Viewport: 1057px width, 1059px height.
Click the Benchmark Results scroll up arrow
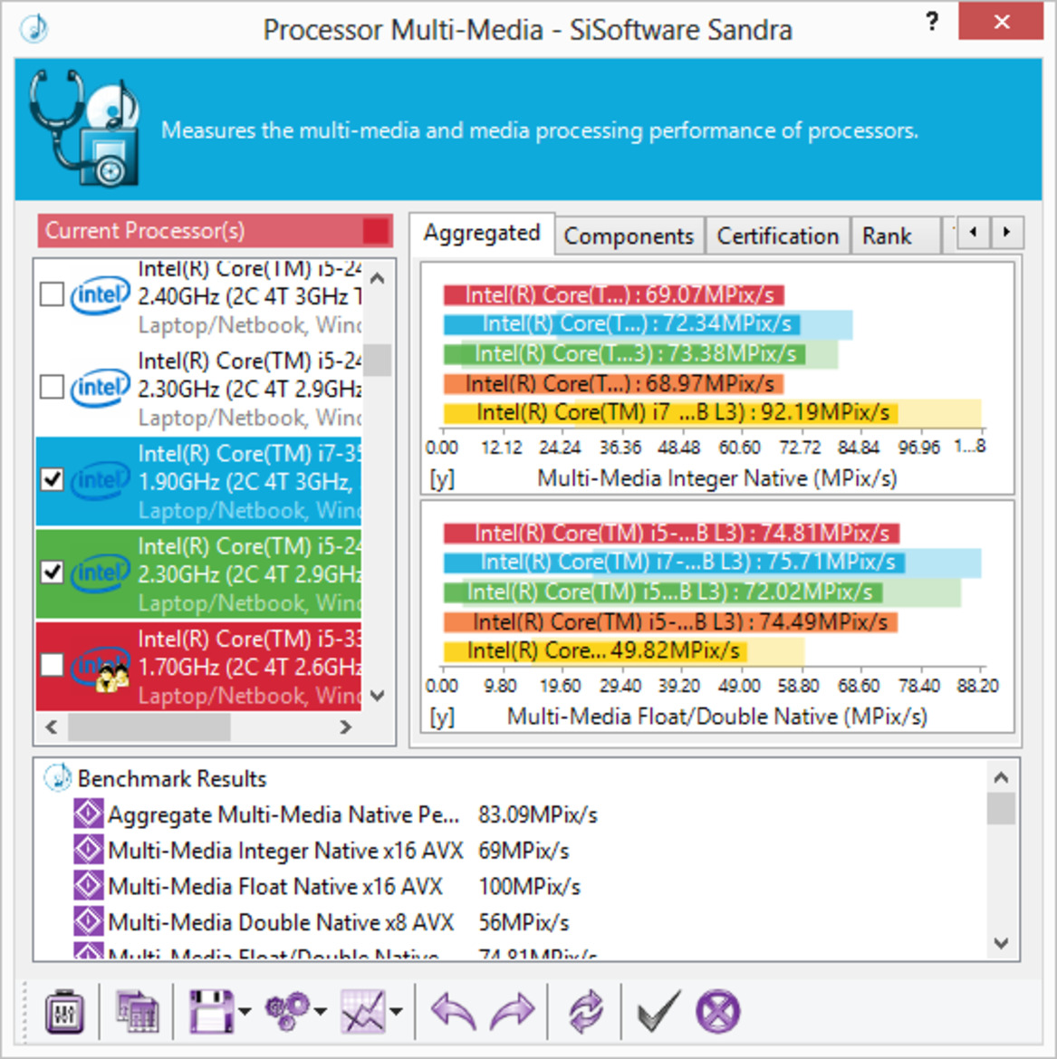[1001, 777]
